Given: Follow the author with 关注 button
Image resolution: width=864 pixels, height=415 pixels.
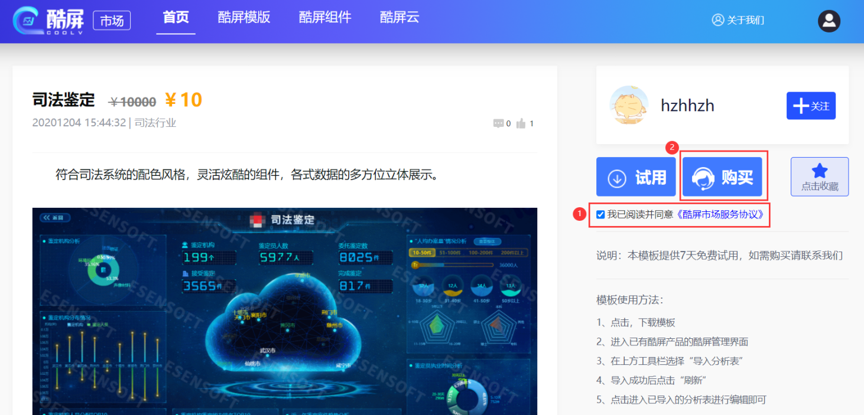Looking at the screenshot, I should coord(811,106).
